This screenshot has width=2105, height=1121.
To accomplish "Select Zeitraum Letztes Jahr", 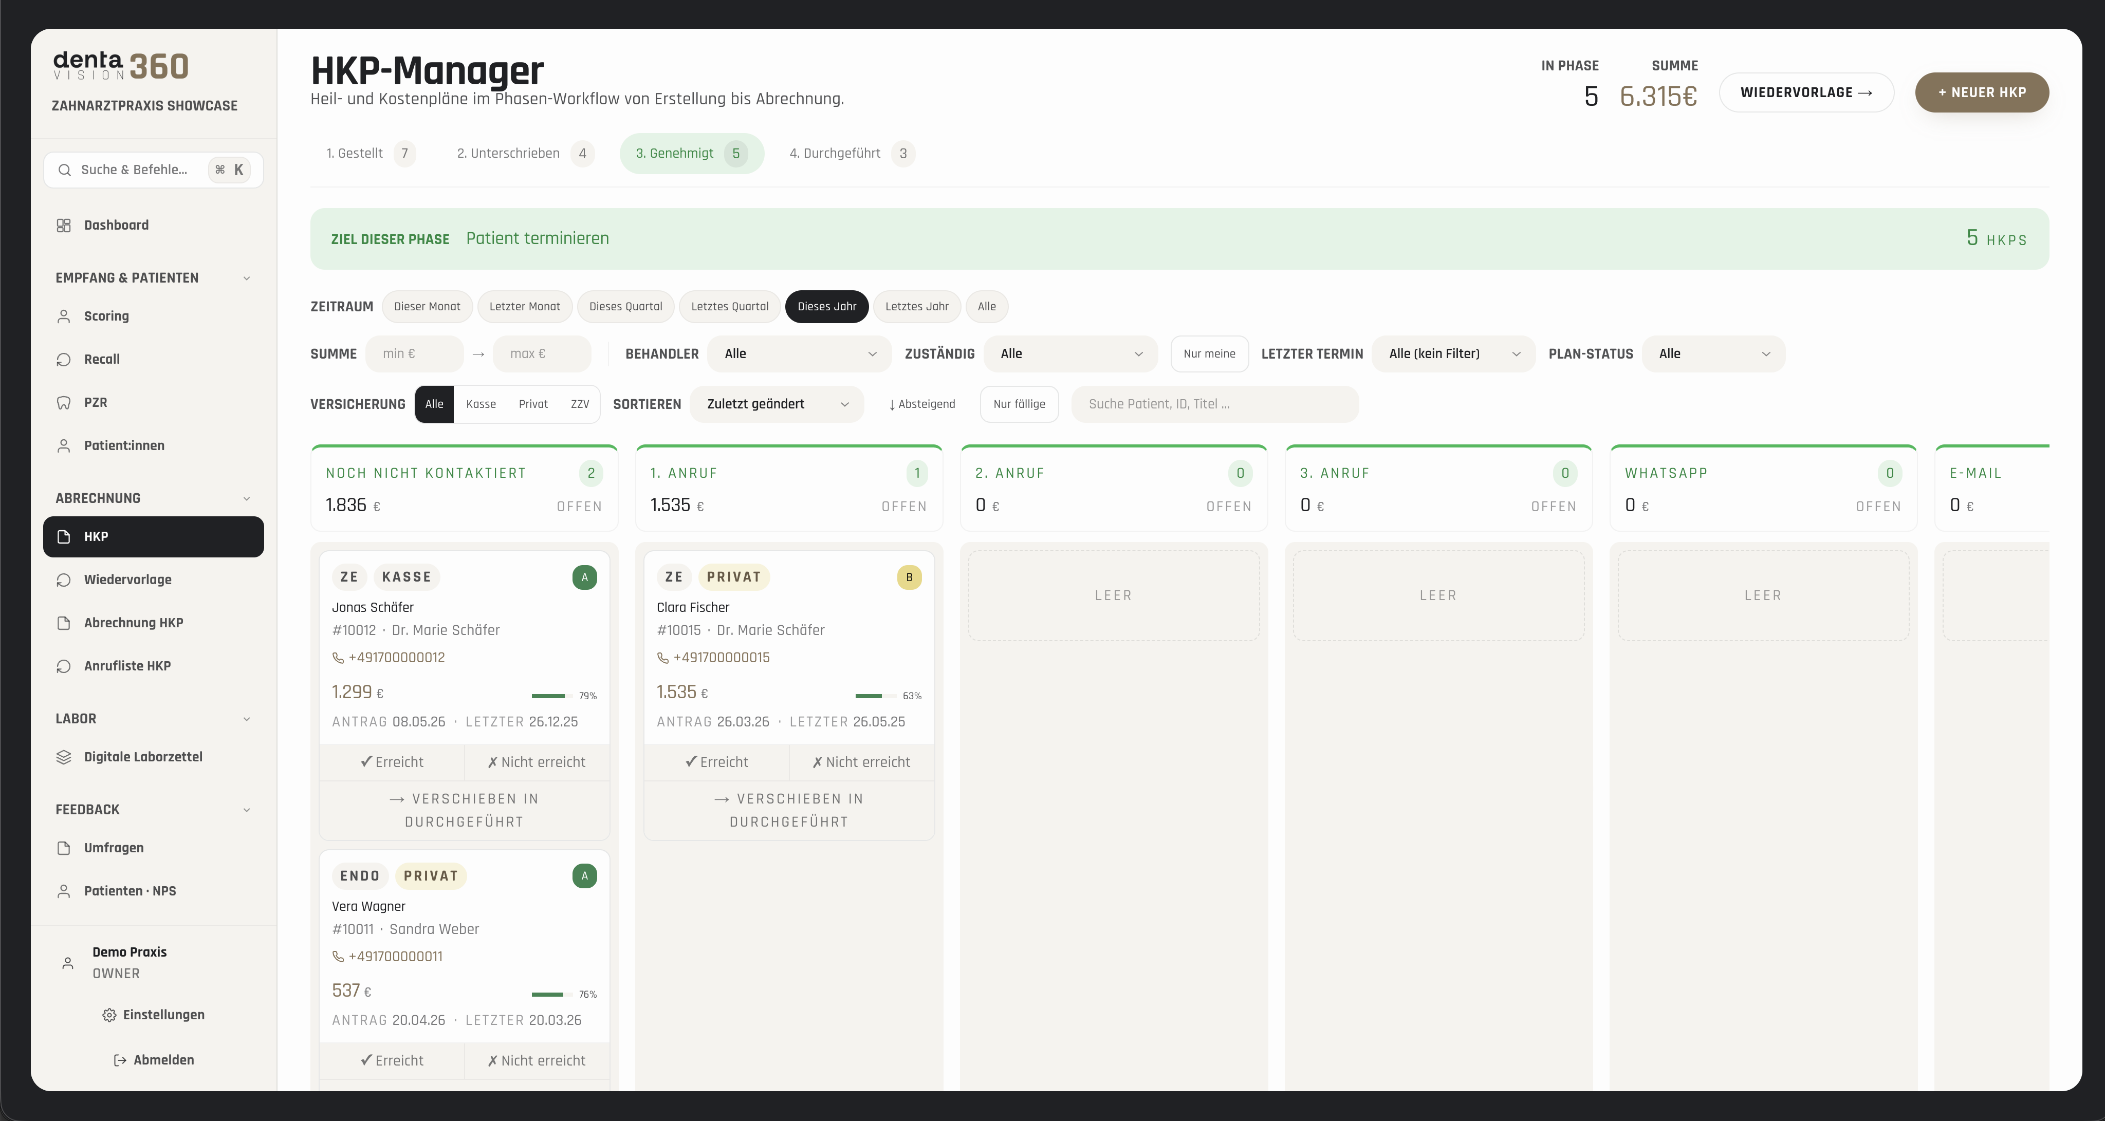I will (x=917, y=307).
